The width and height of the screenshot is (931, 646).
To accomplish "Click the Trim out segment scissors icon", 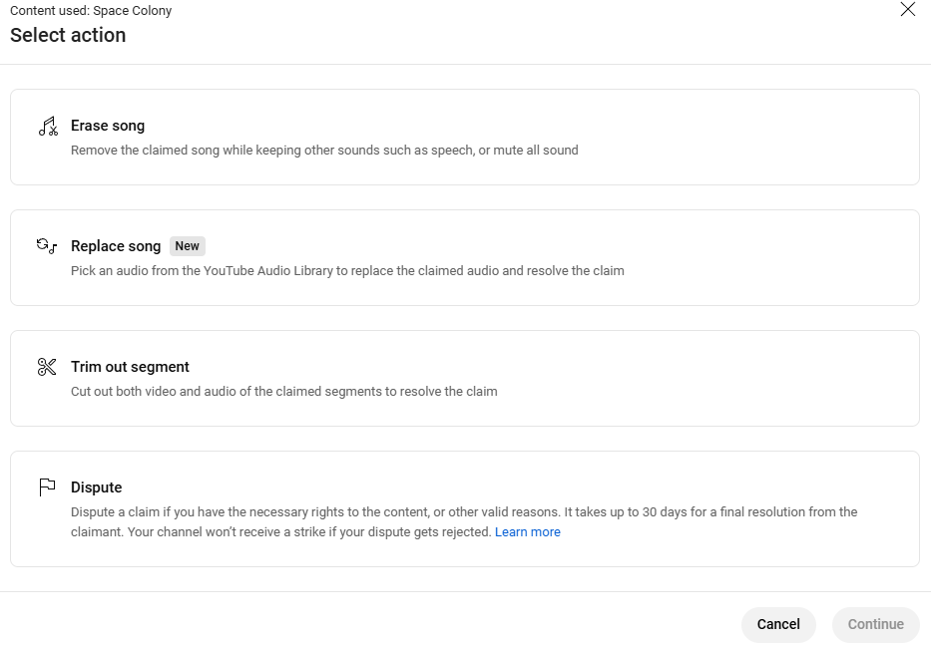I will point(47,367).
